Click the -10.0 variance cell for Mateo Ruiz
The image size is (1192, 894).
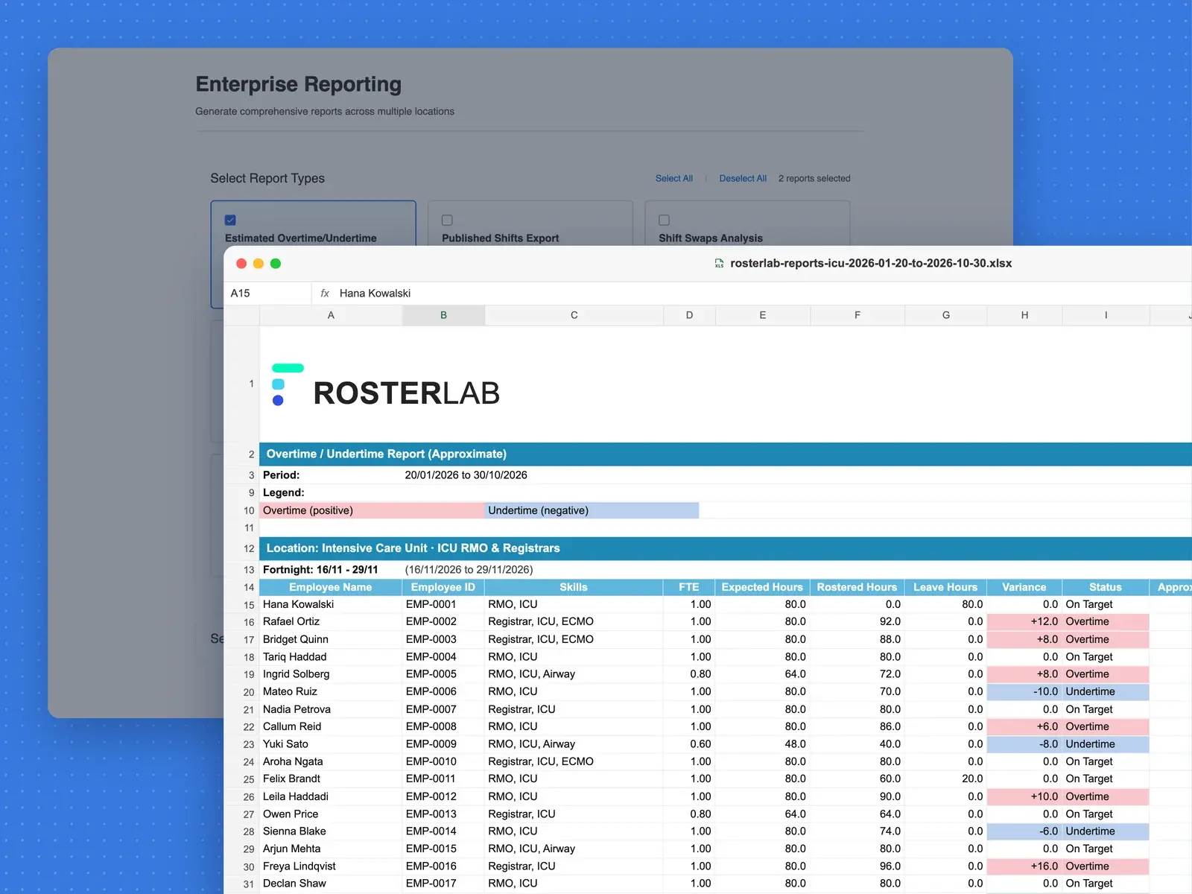point(1024,691)
